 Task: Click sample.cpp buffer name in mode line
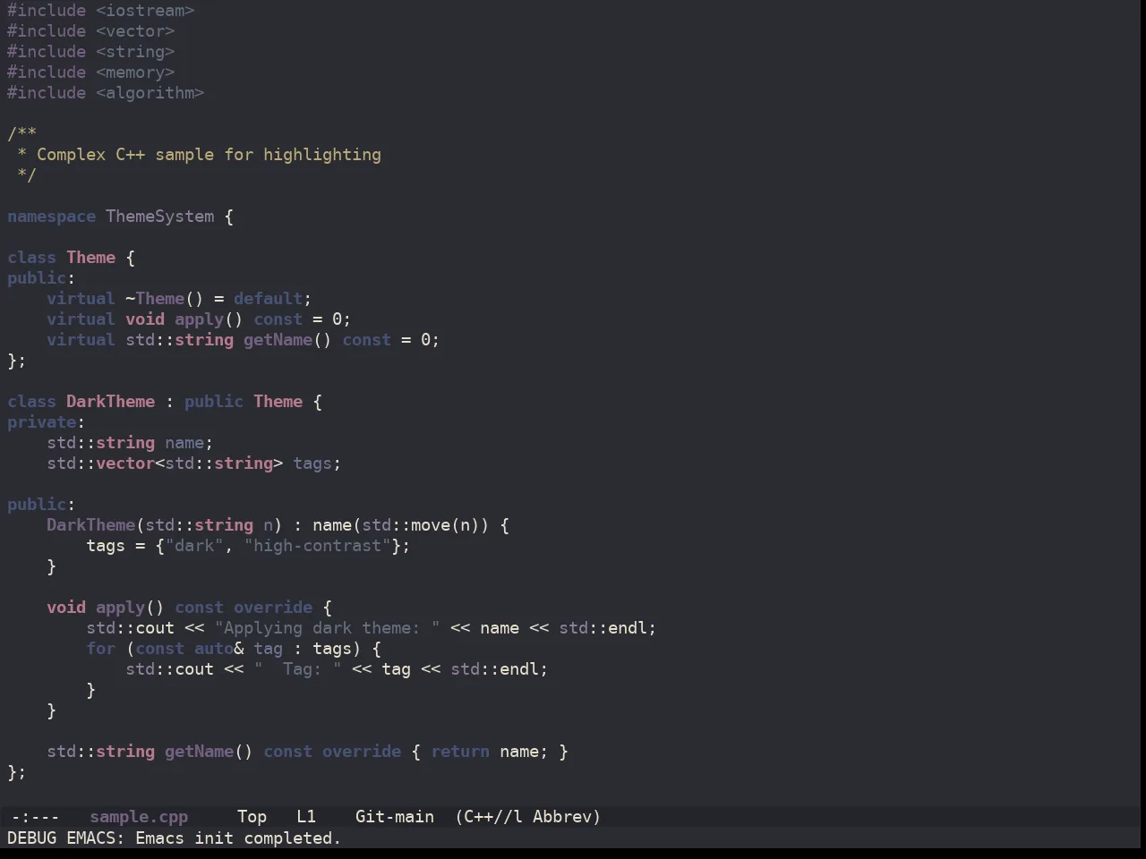[139, 817]
